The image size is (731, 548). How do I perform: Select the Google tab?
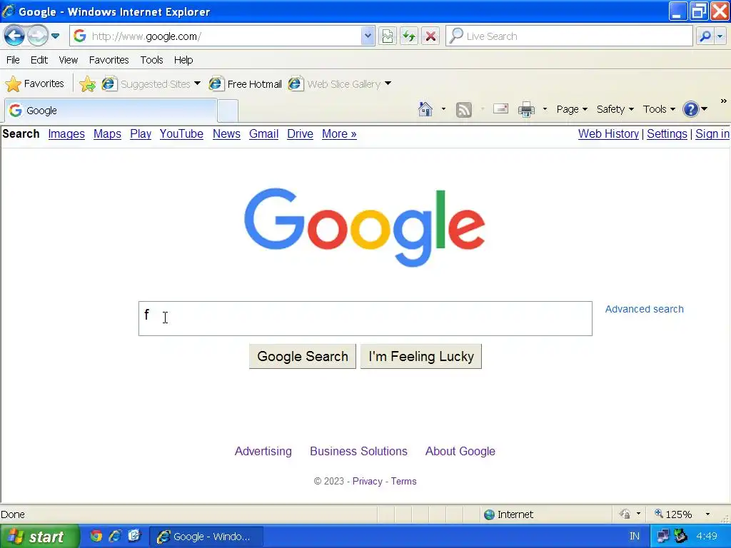pyautogui.click(x=111, y=111)
